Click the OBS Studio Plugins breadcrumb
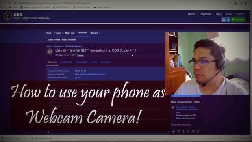The height and width of the screenshot is (142, 252). (x=73, y=46)
